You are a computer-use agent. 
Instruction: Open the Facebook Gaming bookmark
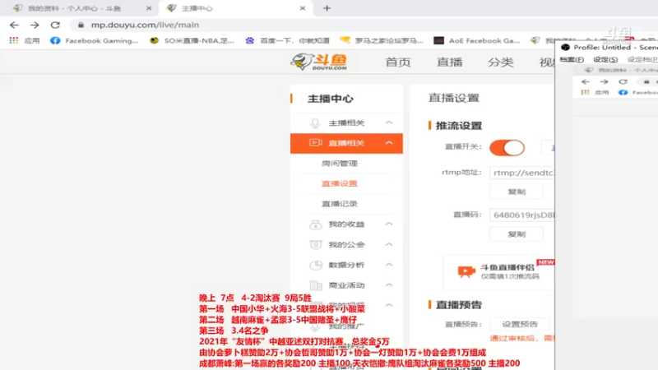pyautogui.click(x=94, y=40)
